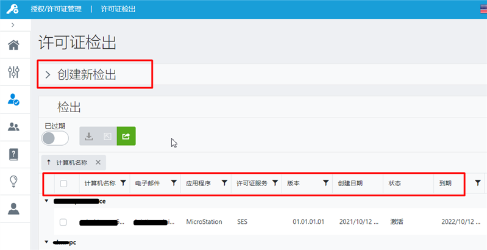Sort by the 状态 column header
The height and width of the screenshot is (250, 487).
[395, 183]
